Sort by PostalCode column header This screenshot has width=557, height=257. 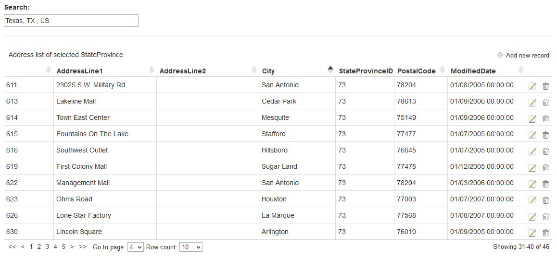pyautogui.click(x=416, y=71)
